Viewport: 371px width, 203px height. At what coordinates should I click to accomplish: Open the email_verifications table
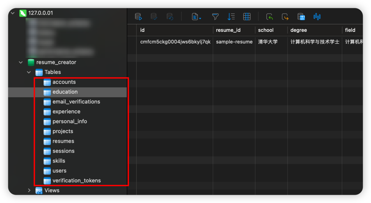click(x=76, y=102)
